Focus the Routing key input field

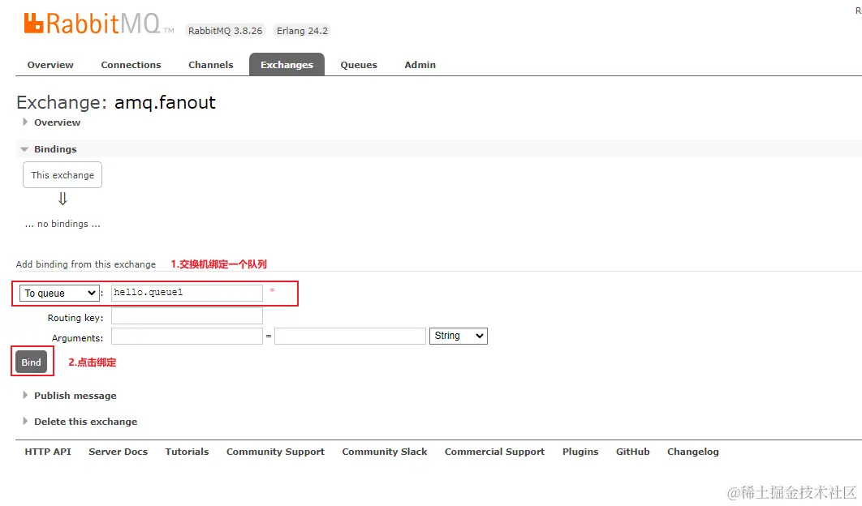(187, 316)
